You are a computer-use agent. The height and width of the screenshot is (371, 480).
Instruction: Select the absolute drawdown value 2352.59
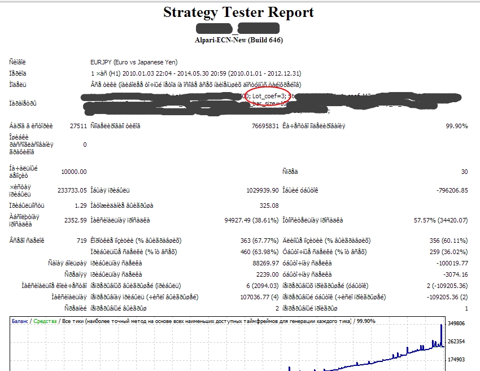76,220
